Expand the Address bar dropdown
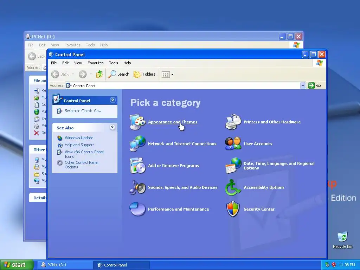The height and width of the screenshot is (270, 360). point(303,85)
